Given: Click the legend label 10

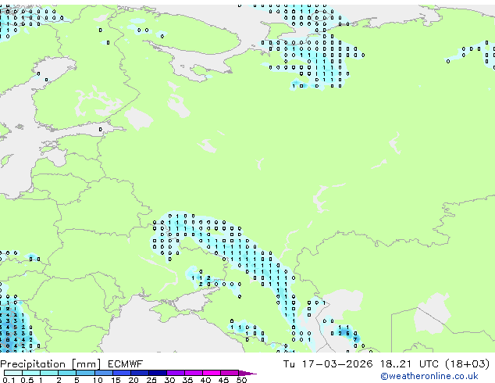Looking at the screenshot, I should pos(98,380).
